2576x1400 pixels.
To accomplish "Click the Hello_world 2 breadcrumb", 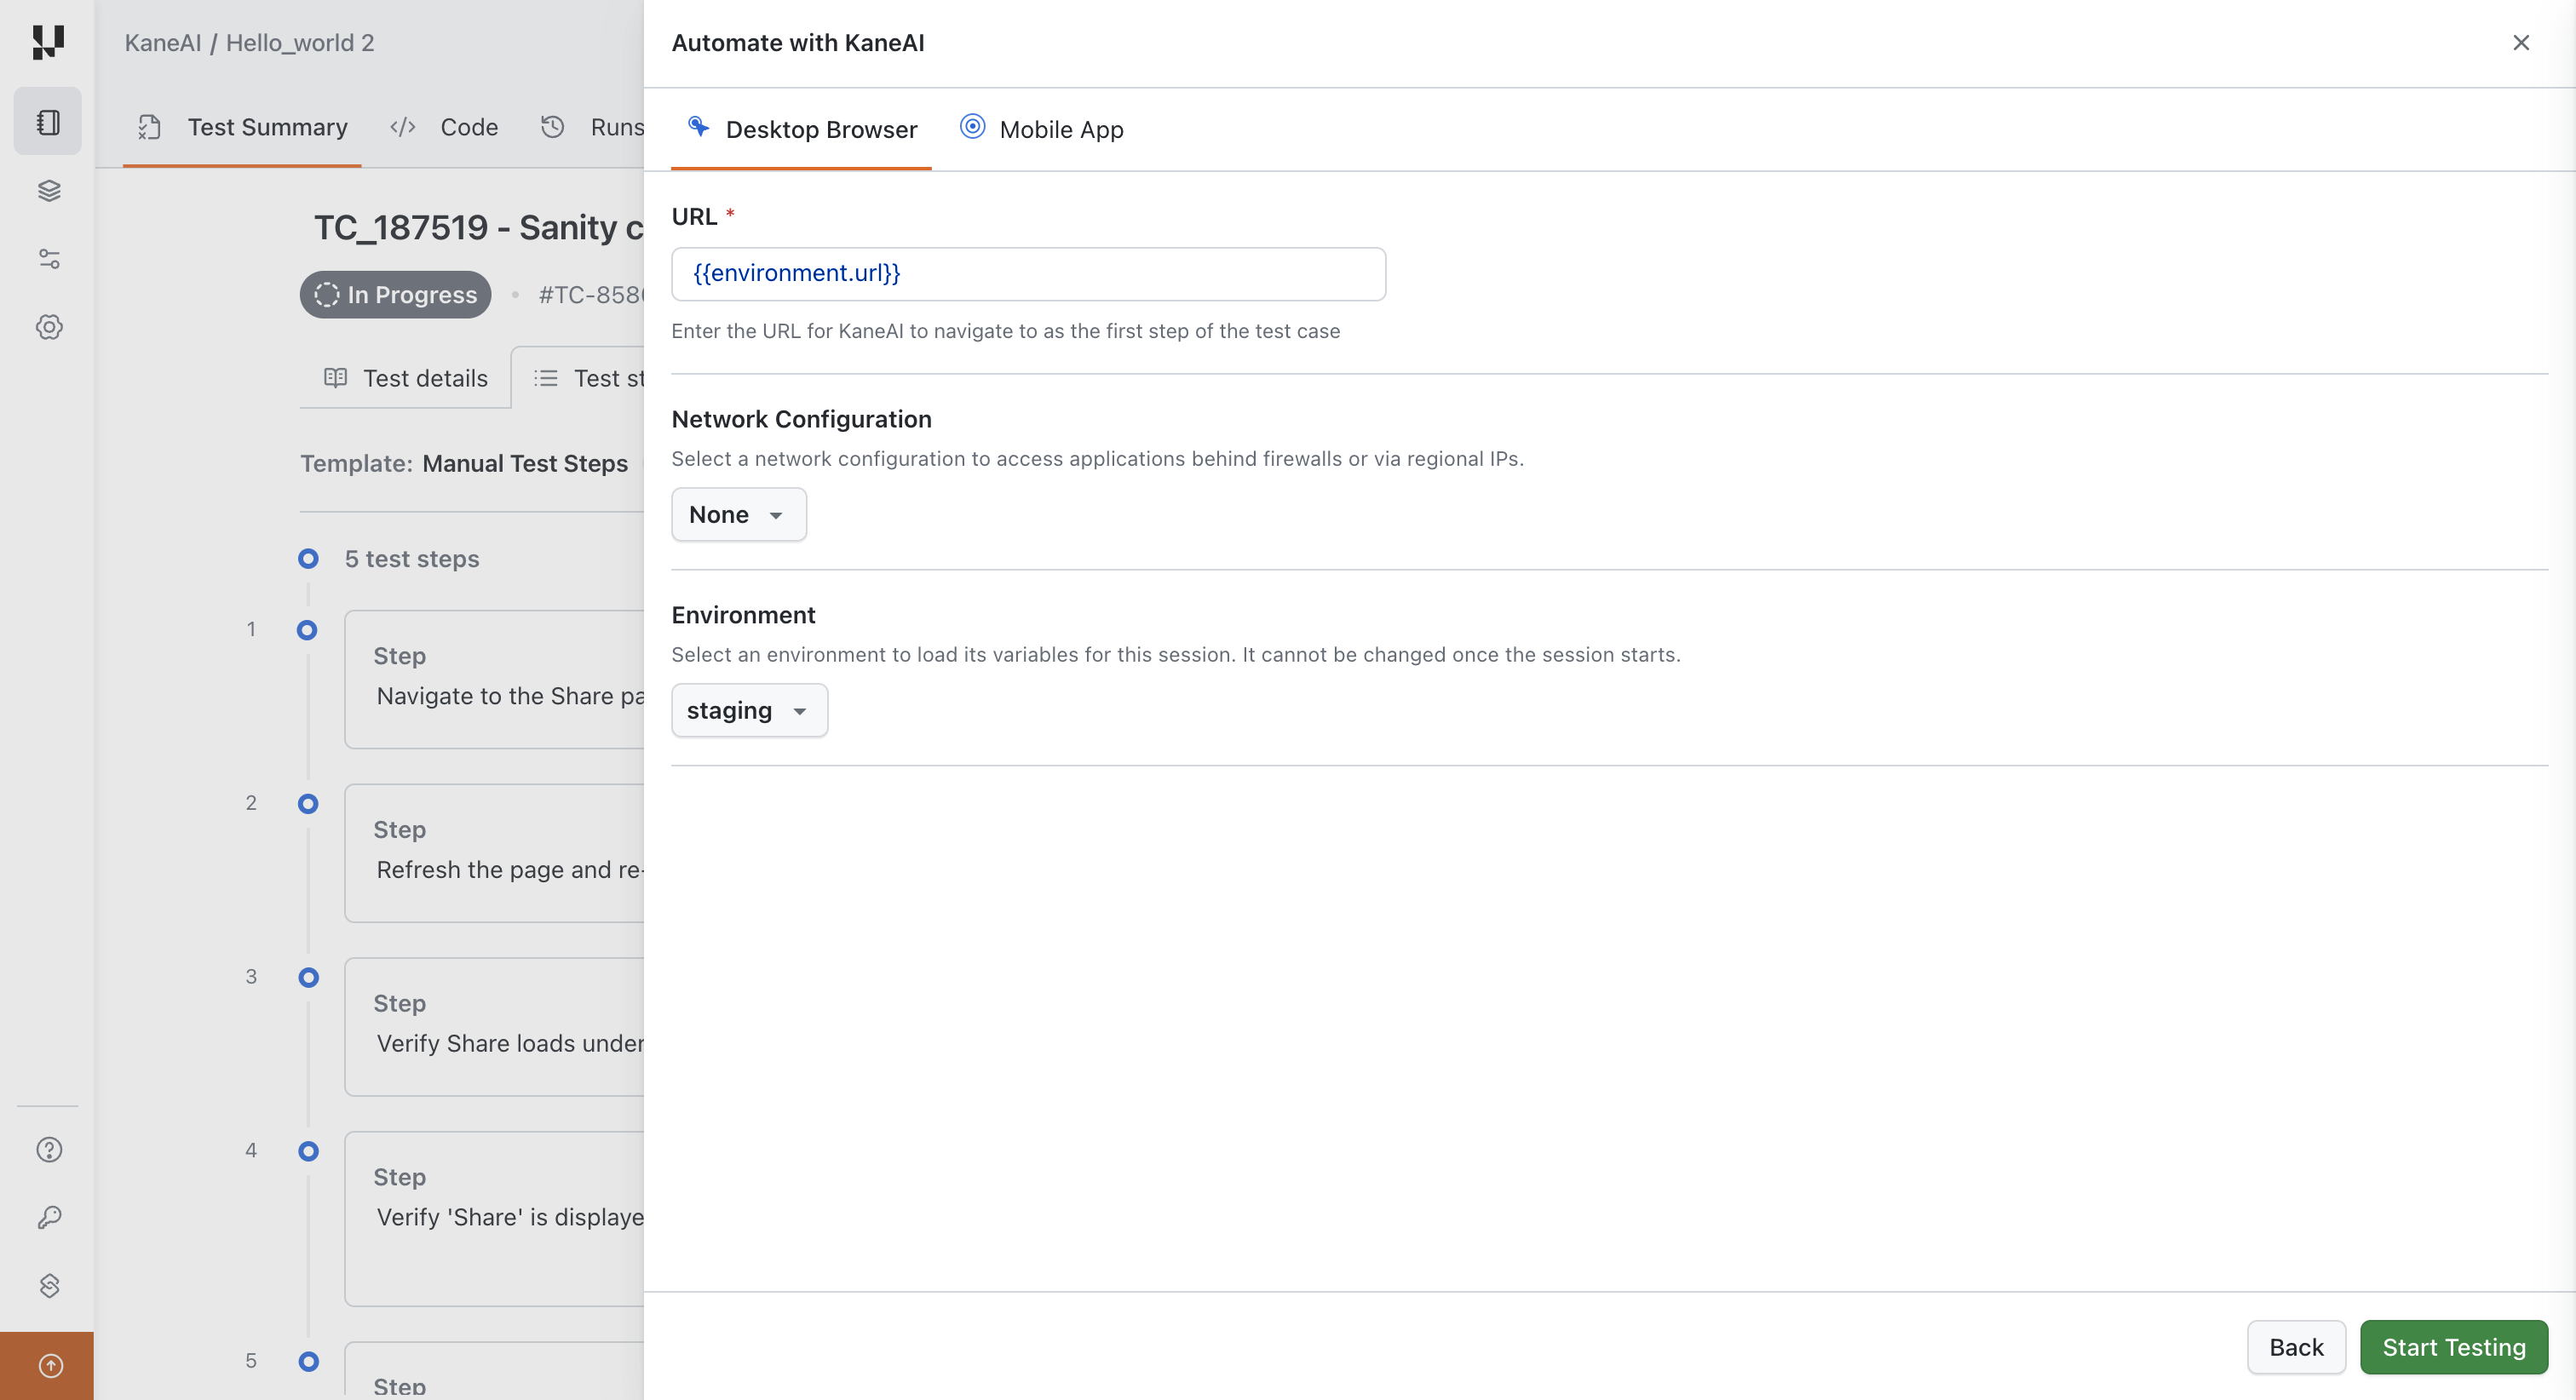I will [x=300, y=43].
